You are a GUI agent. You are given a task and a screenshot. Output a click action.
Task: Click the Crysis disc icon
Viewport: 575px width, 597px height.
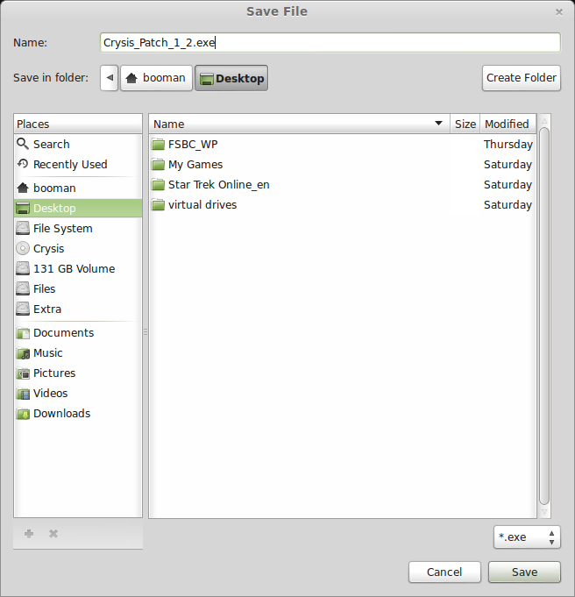coord(23,248)
